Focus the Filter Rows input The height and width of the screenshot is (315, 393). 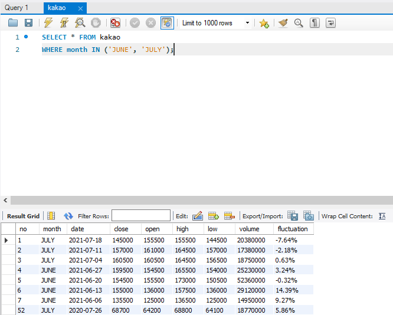(141, 215)
